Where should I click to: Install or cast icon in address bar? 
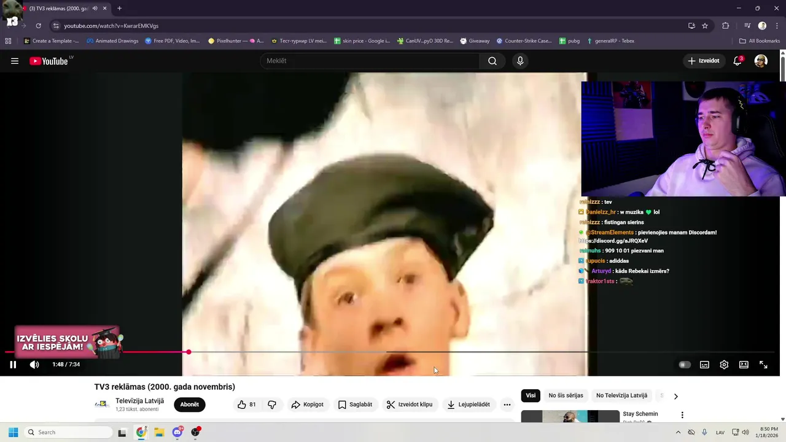691,26
